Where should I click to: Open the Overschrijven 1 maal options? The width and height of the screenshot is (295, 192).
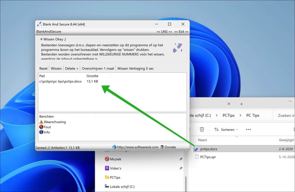point(98,69)
